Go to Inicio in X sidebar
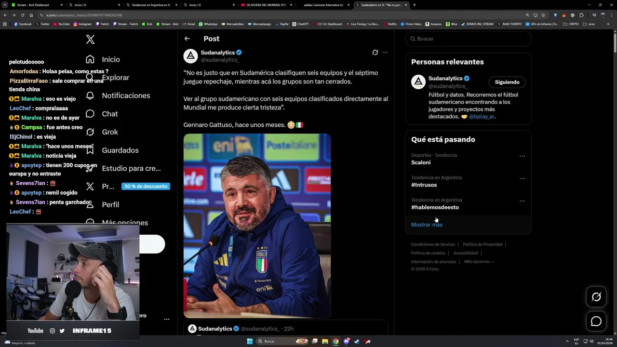 point(110,59)
